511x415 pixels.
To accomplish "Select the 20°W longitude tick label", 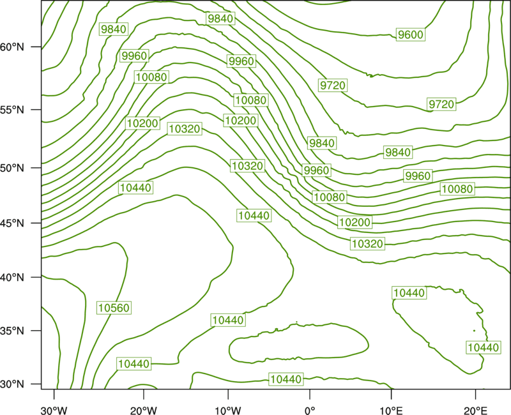I will 144,411.
